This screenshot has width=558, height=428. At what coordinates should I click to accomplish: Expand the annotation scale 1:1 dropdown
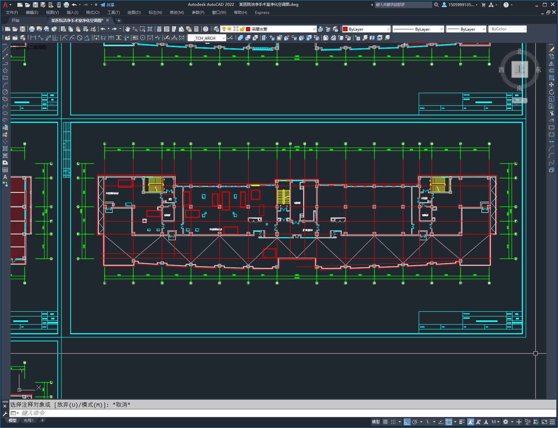coord(495,422)
